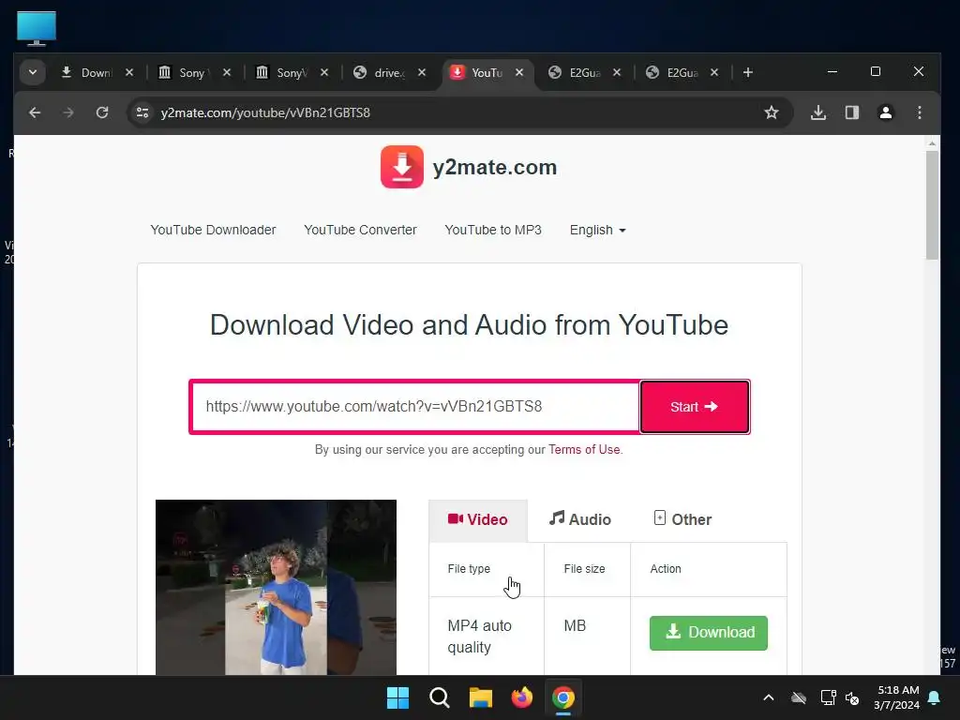Click the network display tray icon
The height and width of the screenshot is (720, 960).
(828, 697)
